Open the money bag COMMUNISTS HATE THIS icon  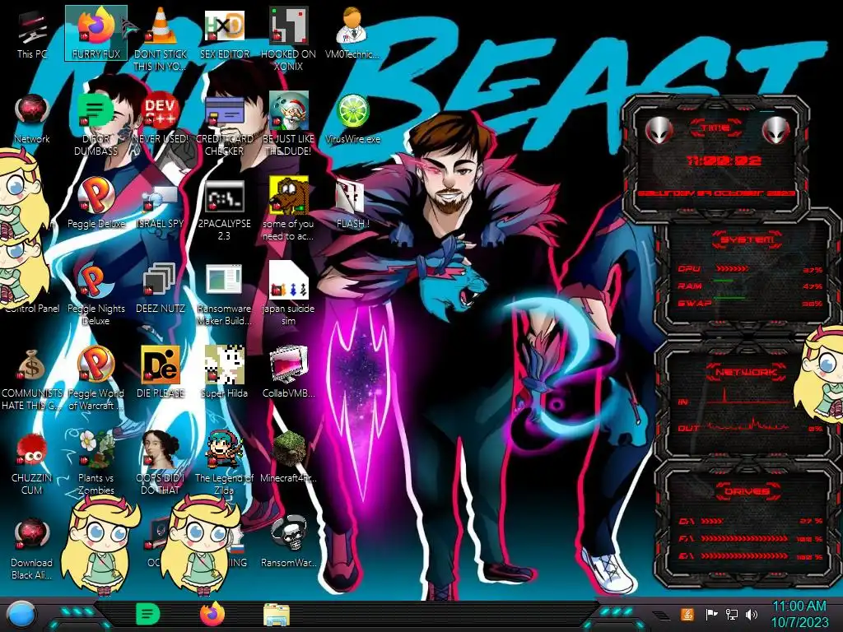click(32, 379)
